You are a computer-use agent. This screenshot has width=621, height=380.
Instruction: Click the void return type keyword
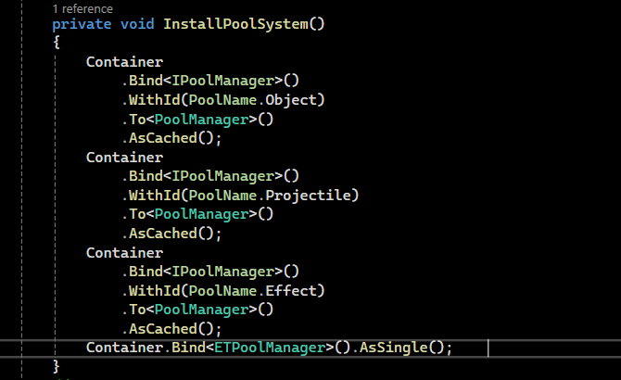coord(137,23)
